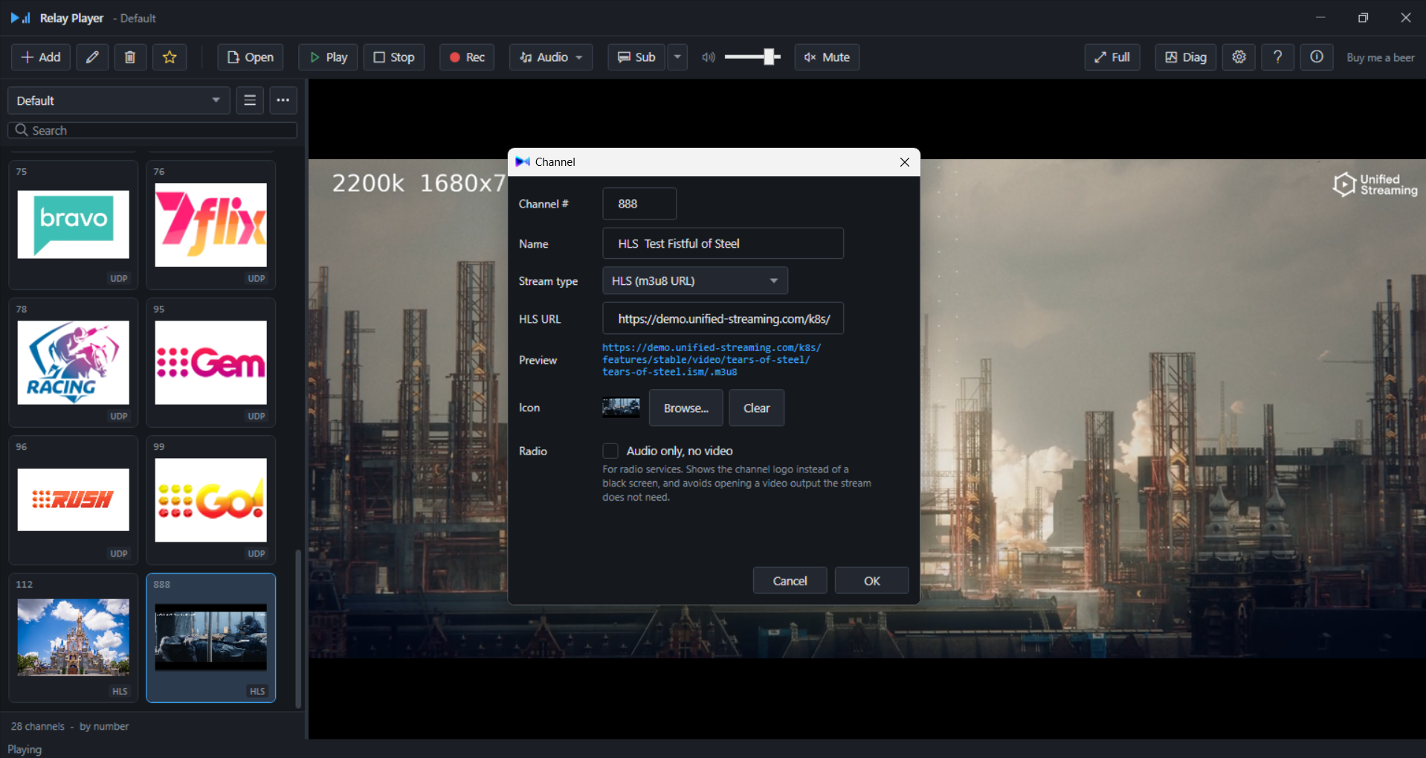Open the Default channel list dropdown
The image size is (1426, 758).
pos(119,100)
